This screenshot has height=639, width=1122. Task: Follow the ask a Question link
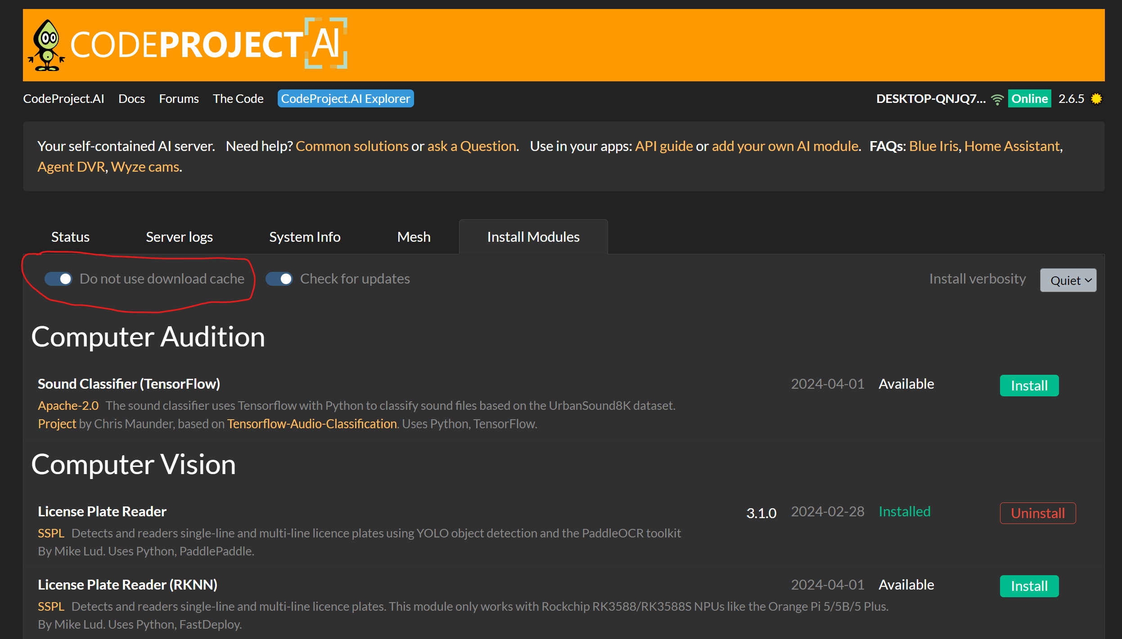point(472,146)
